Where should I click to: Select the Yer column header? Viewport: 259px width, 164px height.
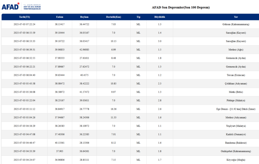[x=236, y=17]
